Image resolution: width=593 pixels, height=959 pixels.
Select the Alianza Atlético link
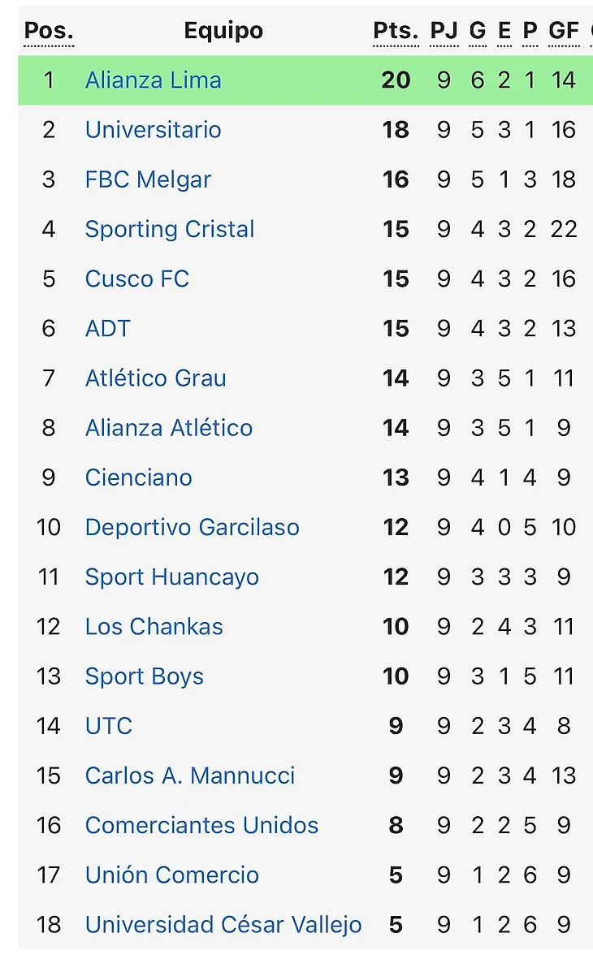[x=168, y=428]
